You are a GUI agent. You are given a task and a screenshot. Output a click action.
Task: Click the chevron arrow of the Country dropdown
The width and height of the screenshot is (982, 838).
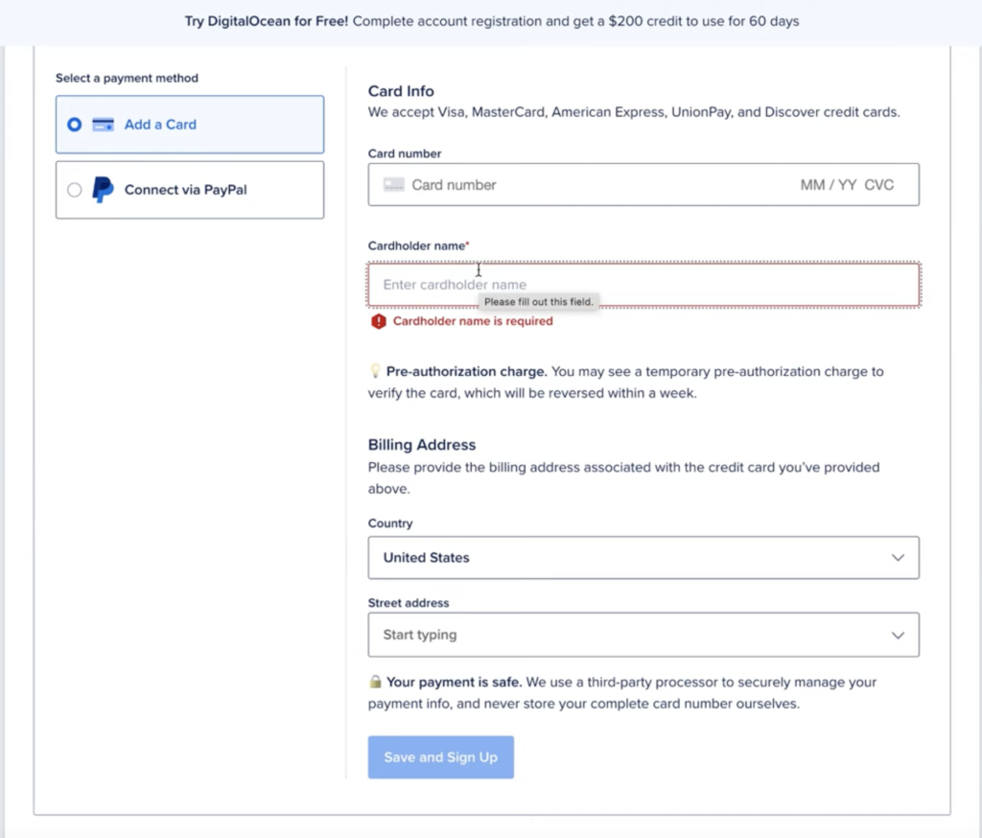tap(898, 557)
